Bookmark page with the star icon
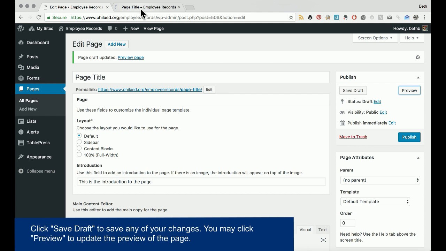The height and width of the screenshot is (251, 446). 291,17
